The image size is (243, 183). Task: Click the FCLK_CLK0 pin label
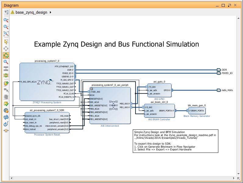click(69, 93)
